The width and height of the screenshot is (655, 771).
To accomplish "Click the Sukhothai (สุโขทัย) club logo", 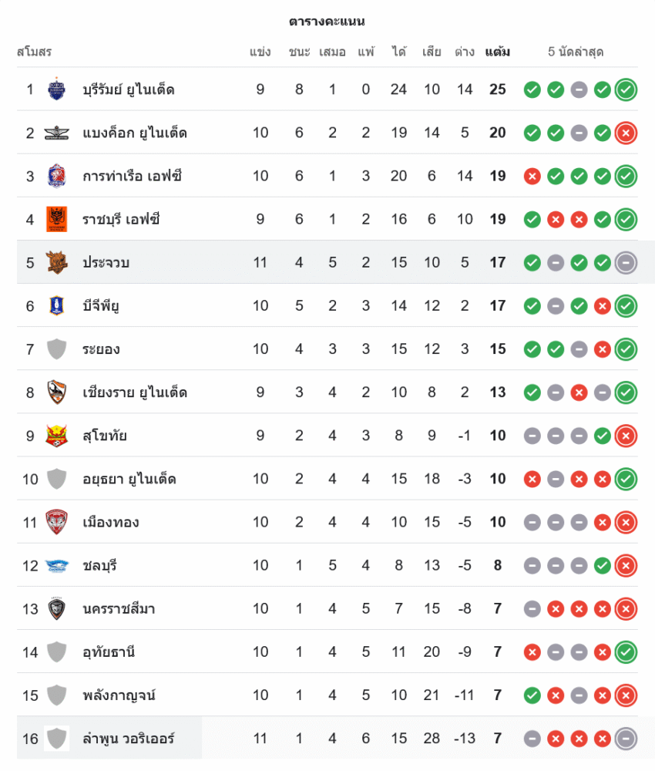I will click(x=56, y=436).
